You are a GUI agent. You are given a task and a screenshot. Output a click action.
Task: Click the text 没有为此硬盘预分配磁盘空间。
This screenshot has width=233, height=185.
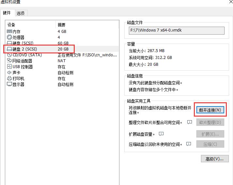(156, 83)
